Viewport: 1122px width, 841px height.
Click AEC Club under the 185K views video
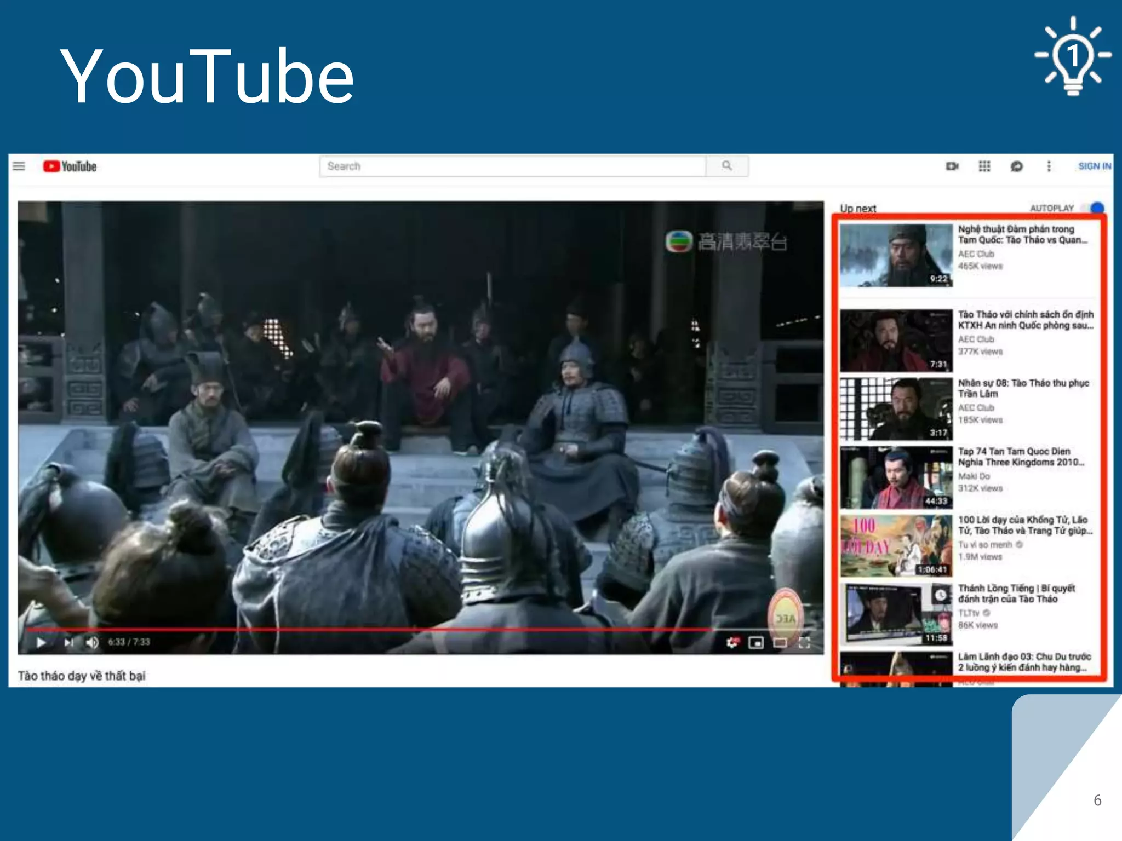click(976, 408)
